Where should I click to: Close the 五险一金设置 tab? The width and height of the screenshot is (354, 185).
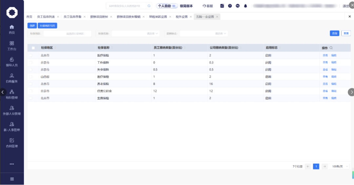217,17
